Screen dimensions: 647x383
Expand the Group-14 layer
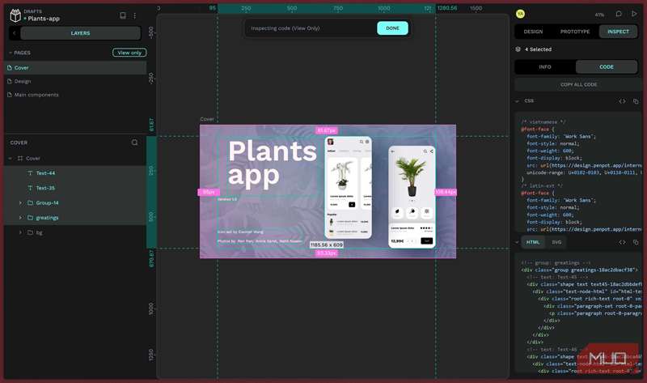[20, 202]
